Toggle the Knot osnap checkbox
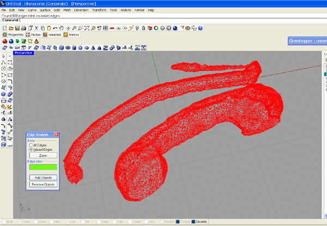Viewport: 327px width, 226px height. click(x=146, y=222)
